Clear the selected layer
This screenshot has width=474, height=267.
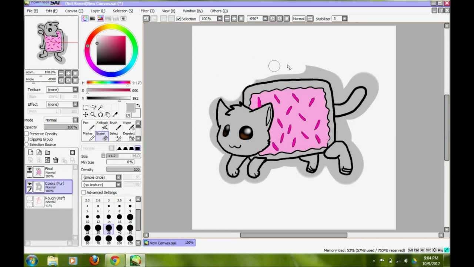[x=47, y=160]
